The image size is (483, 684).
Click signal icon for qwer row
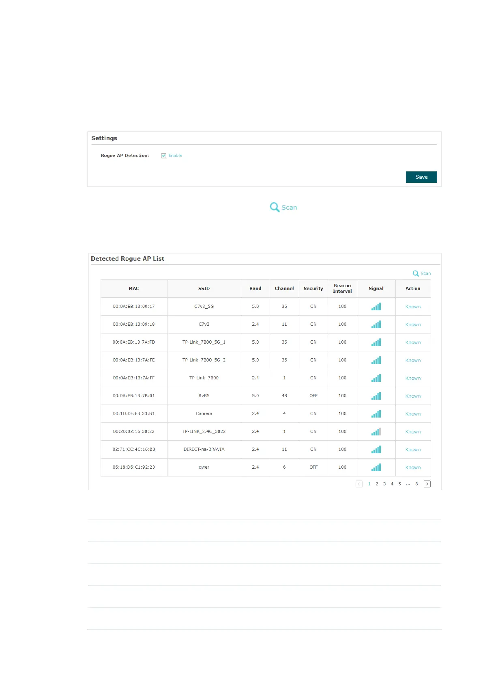(x=376, y=468)
